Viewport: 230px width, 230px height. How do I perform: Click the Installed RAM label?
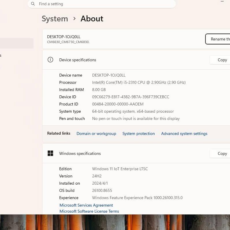pyautogui.click(x=71, y=90)
